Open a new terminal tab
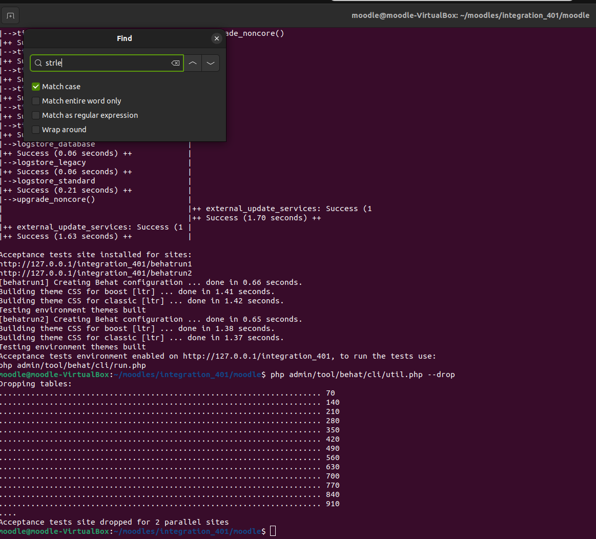 tap(10, 15)
